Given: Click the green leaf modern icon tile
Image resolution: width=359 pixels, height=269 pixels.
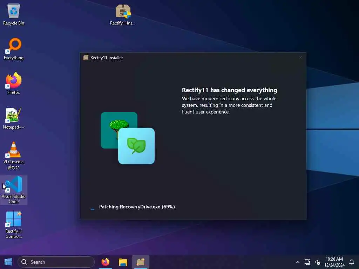Looking at the screenshot, I should pyautogui.click(x=136, y=146).
